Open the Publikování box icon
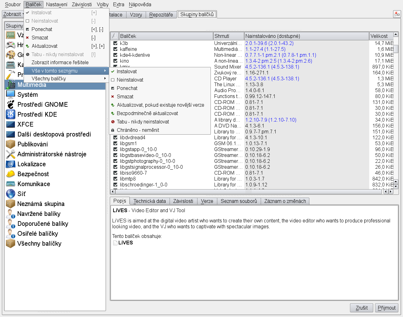This screenshot has height=317, width=403. point(11,144)
